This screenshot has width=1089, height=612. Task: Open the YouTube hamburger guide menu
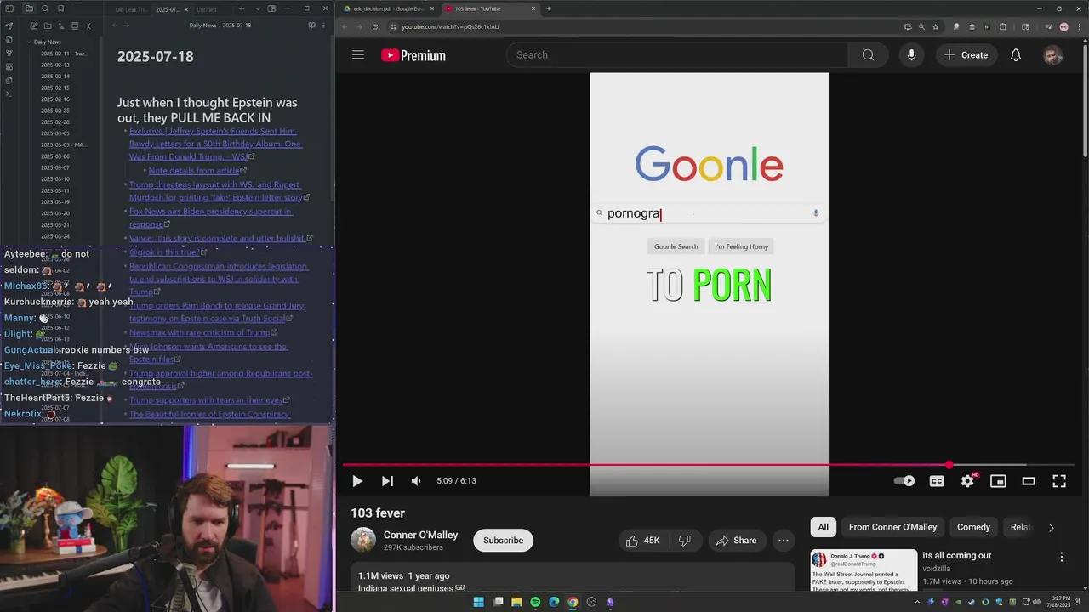[x=358, y=55]
